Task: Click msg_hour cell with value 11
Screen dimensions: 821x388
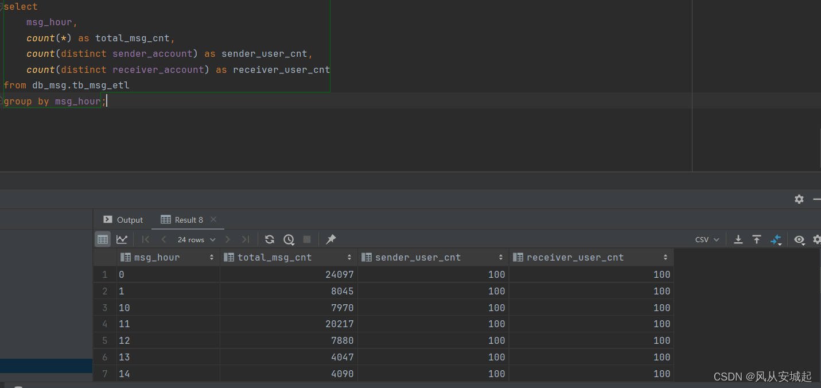Action: [168, 324]
